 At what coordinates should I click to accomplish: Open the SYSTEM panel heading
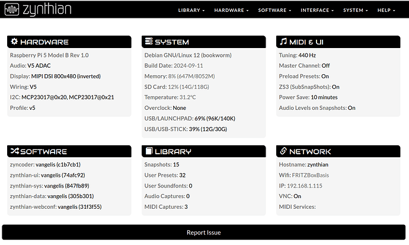(172, 42)
